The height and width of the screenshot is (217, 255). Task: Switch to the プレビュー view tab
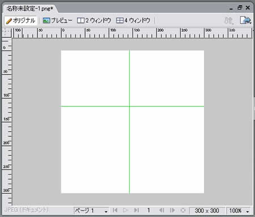point(57,20)
